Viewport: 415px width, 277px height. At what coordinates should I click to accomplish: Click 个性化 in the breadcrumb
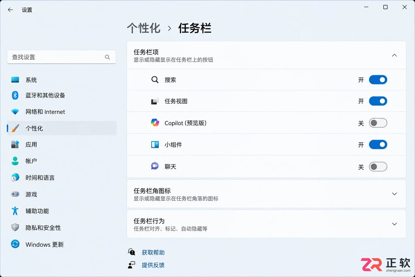pyautogui.click(x=144, y=28)
